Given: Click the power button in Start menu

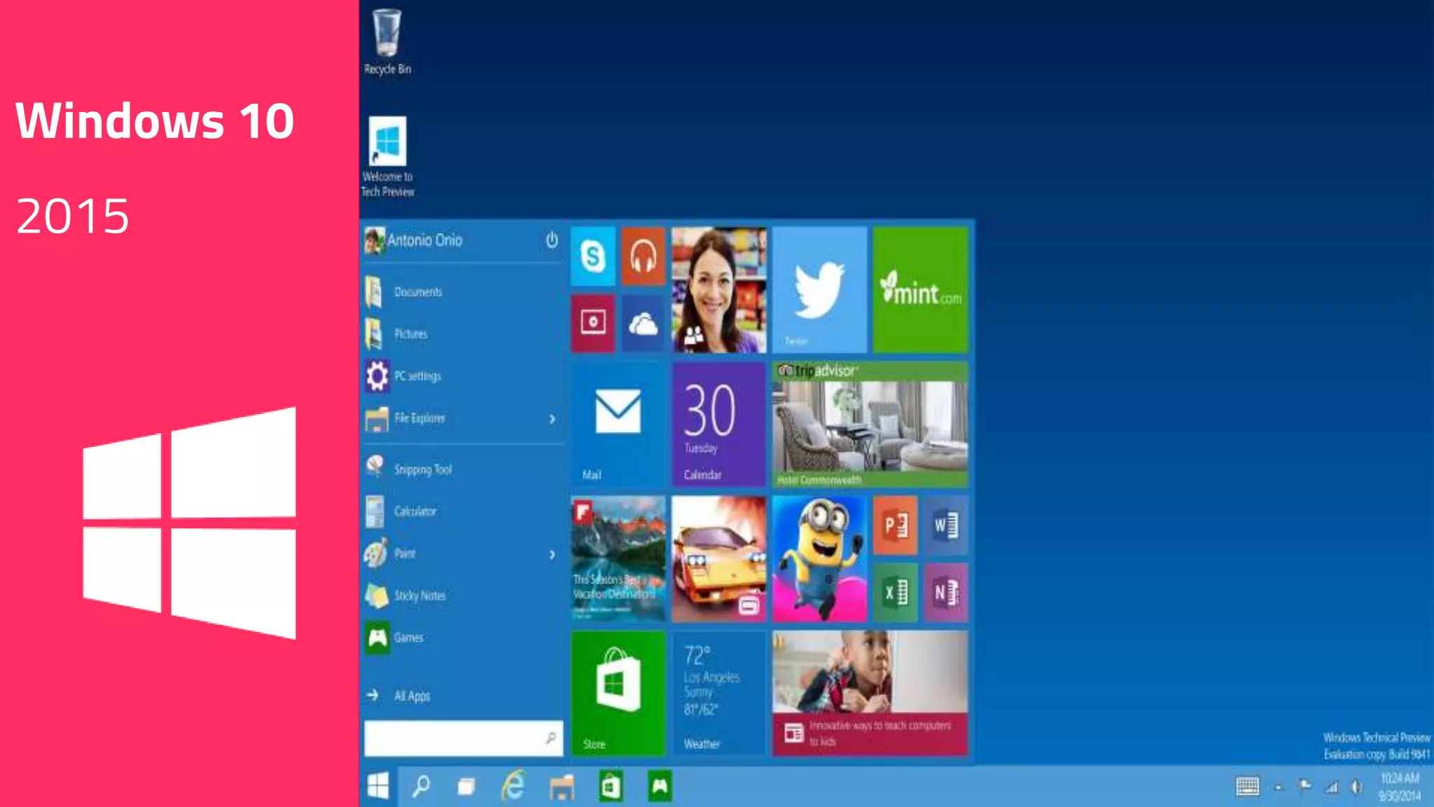Looking at the screenshot, I should tap(552, 240).
